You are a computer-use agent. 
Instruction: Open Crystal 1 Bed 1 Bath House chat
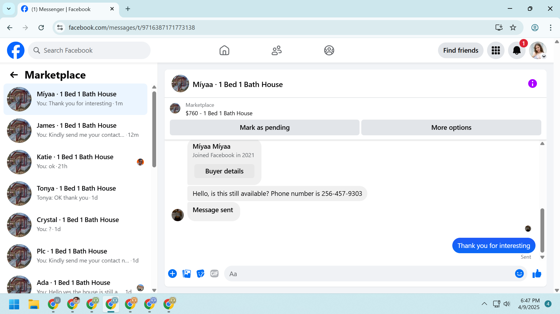click(75, 225)
